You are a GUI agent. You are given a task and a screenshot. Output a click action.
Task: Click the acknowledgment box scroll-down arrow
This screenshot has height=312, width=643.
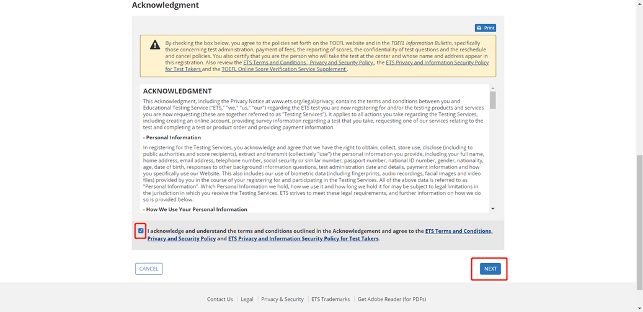point(492,209)
